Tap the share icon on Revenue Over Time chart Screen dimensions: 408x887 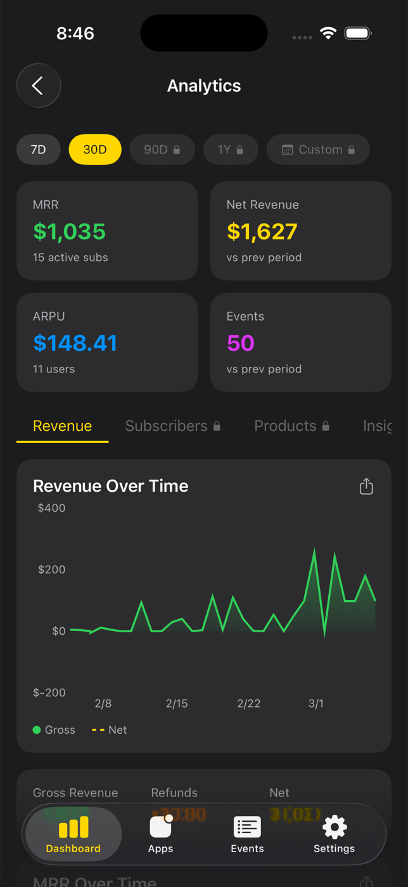click(366, 486)
